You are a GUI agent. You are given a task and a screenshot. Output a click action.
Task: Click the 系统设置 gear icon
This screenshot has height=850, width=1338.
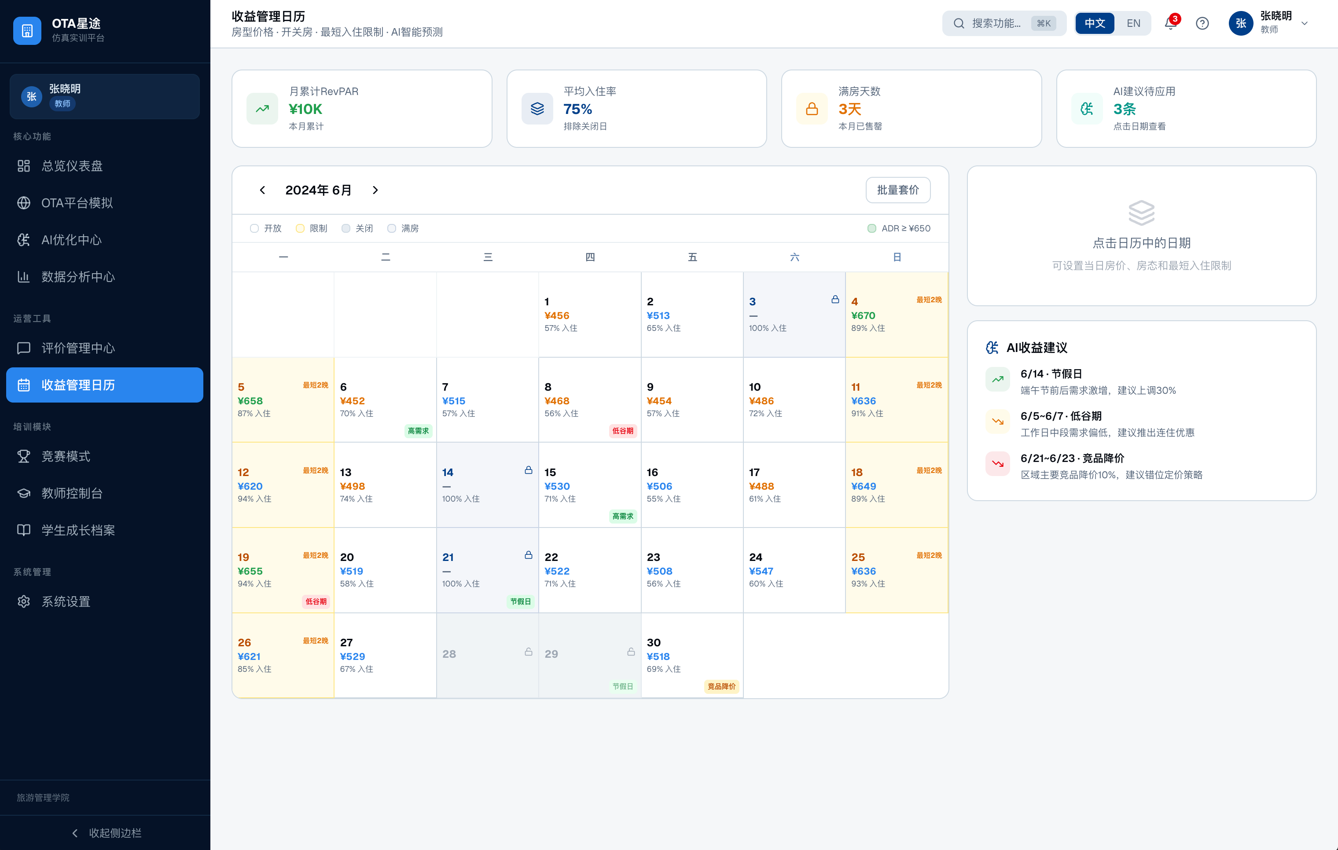point(23,602)
